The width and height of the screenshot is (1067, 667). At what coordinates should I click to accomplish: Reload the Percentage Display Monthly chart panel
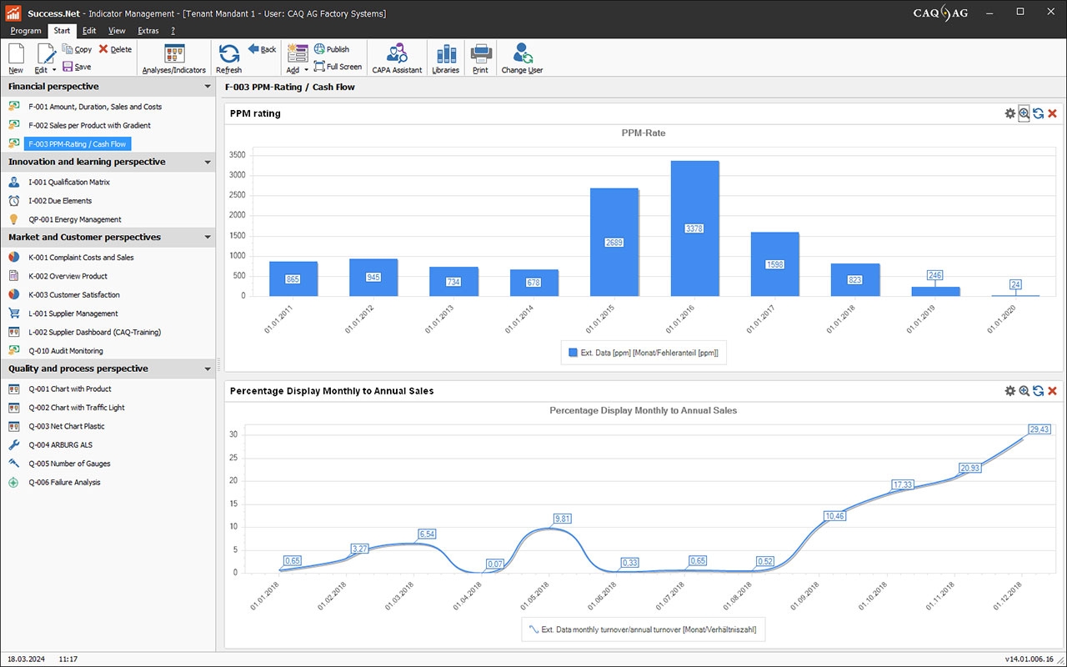1038,390
